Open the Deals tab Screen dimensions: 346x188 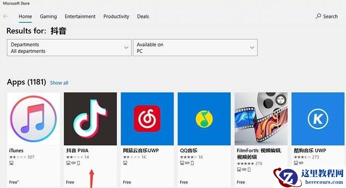[143, 16]
